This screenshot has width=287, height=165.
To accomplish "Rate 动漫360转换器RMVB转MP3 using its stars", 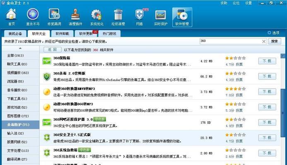I will click(235, 89).
